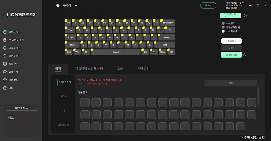This screenshot has width=271, height=141.
Task: Click the globe language icon
Action: click(58, 6)
